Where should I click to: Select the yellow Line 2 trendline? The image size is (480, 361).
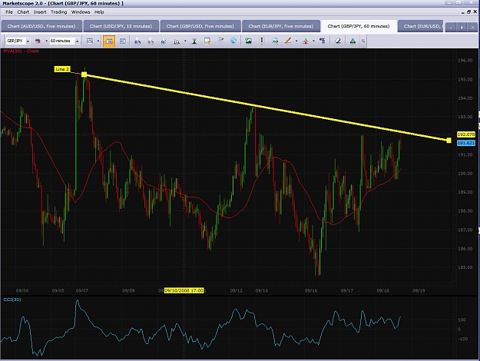(266, 108)
